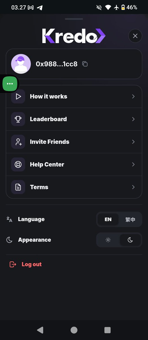
Task: Open the green floating chat bubble
Action: (10, 84)
